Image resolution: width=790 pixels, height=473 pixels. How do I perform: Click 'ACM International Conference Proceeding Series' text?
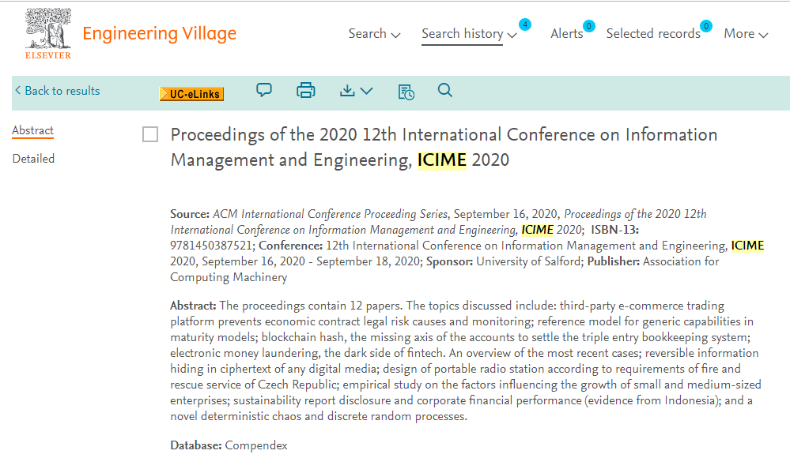click(330, 214)
